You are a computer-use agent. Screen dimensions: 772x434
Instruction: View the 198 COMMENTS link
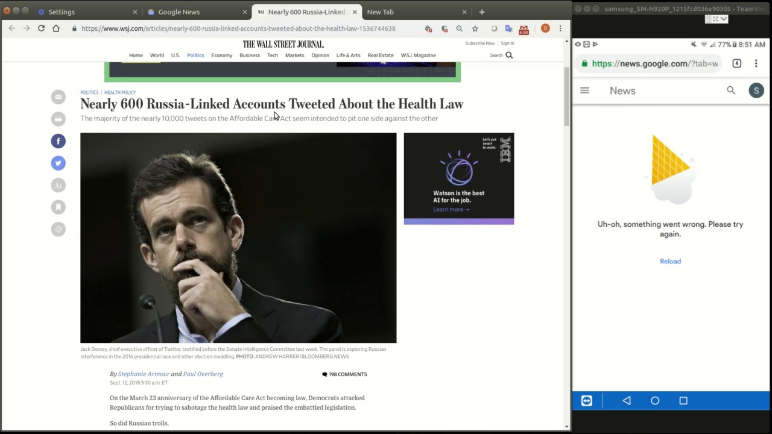344,374
